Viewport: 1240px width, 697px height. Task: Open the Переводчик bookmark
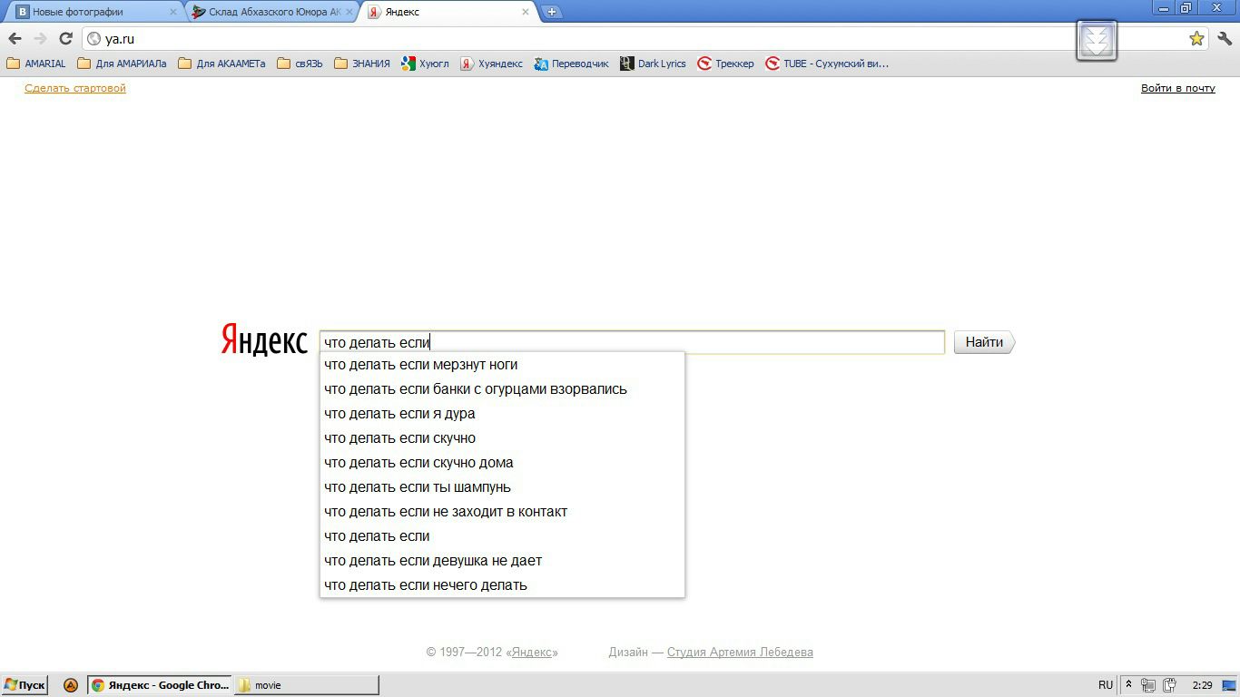(x=571, y=64)
